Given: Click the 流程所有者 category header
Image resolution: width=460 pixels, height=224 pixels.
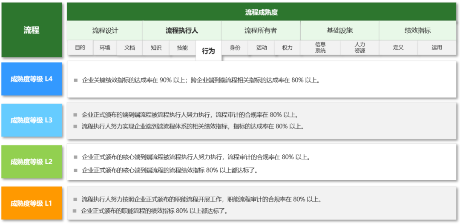Looking at the screenshot, I should [261, 31].
